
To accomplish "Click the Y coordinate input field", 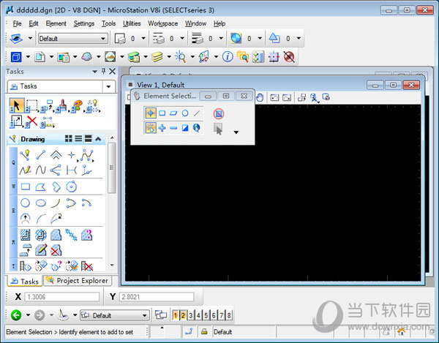I will [x=157, y=296].
